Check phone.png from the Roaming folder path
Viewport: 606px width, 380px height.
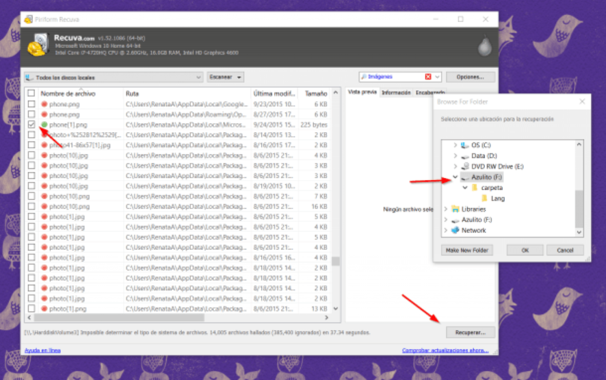[x=32, y=115]
